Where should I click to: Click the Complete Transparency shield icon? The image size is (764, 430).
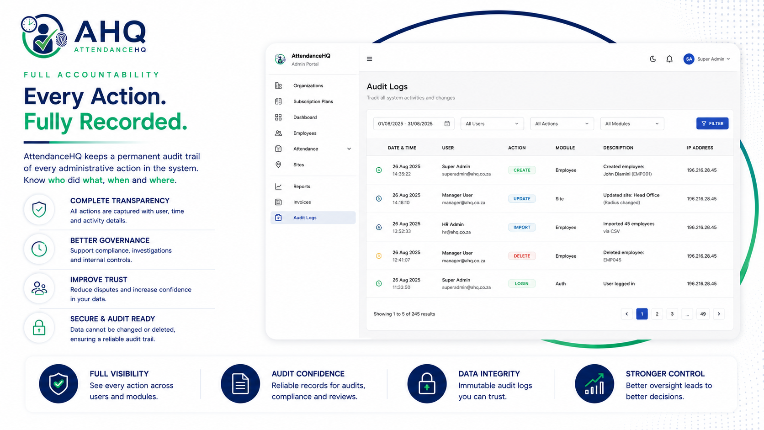click(x=39, y=210)
